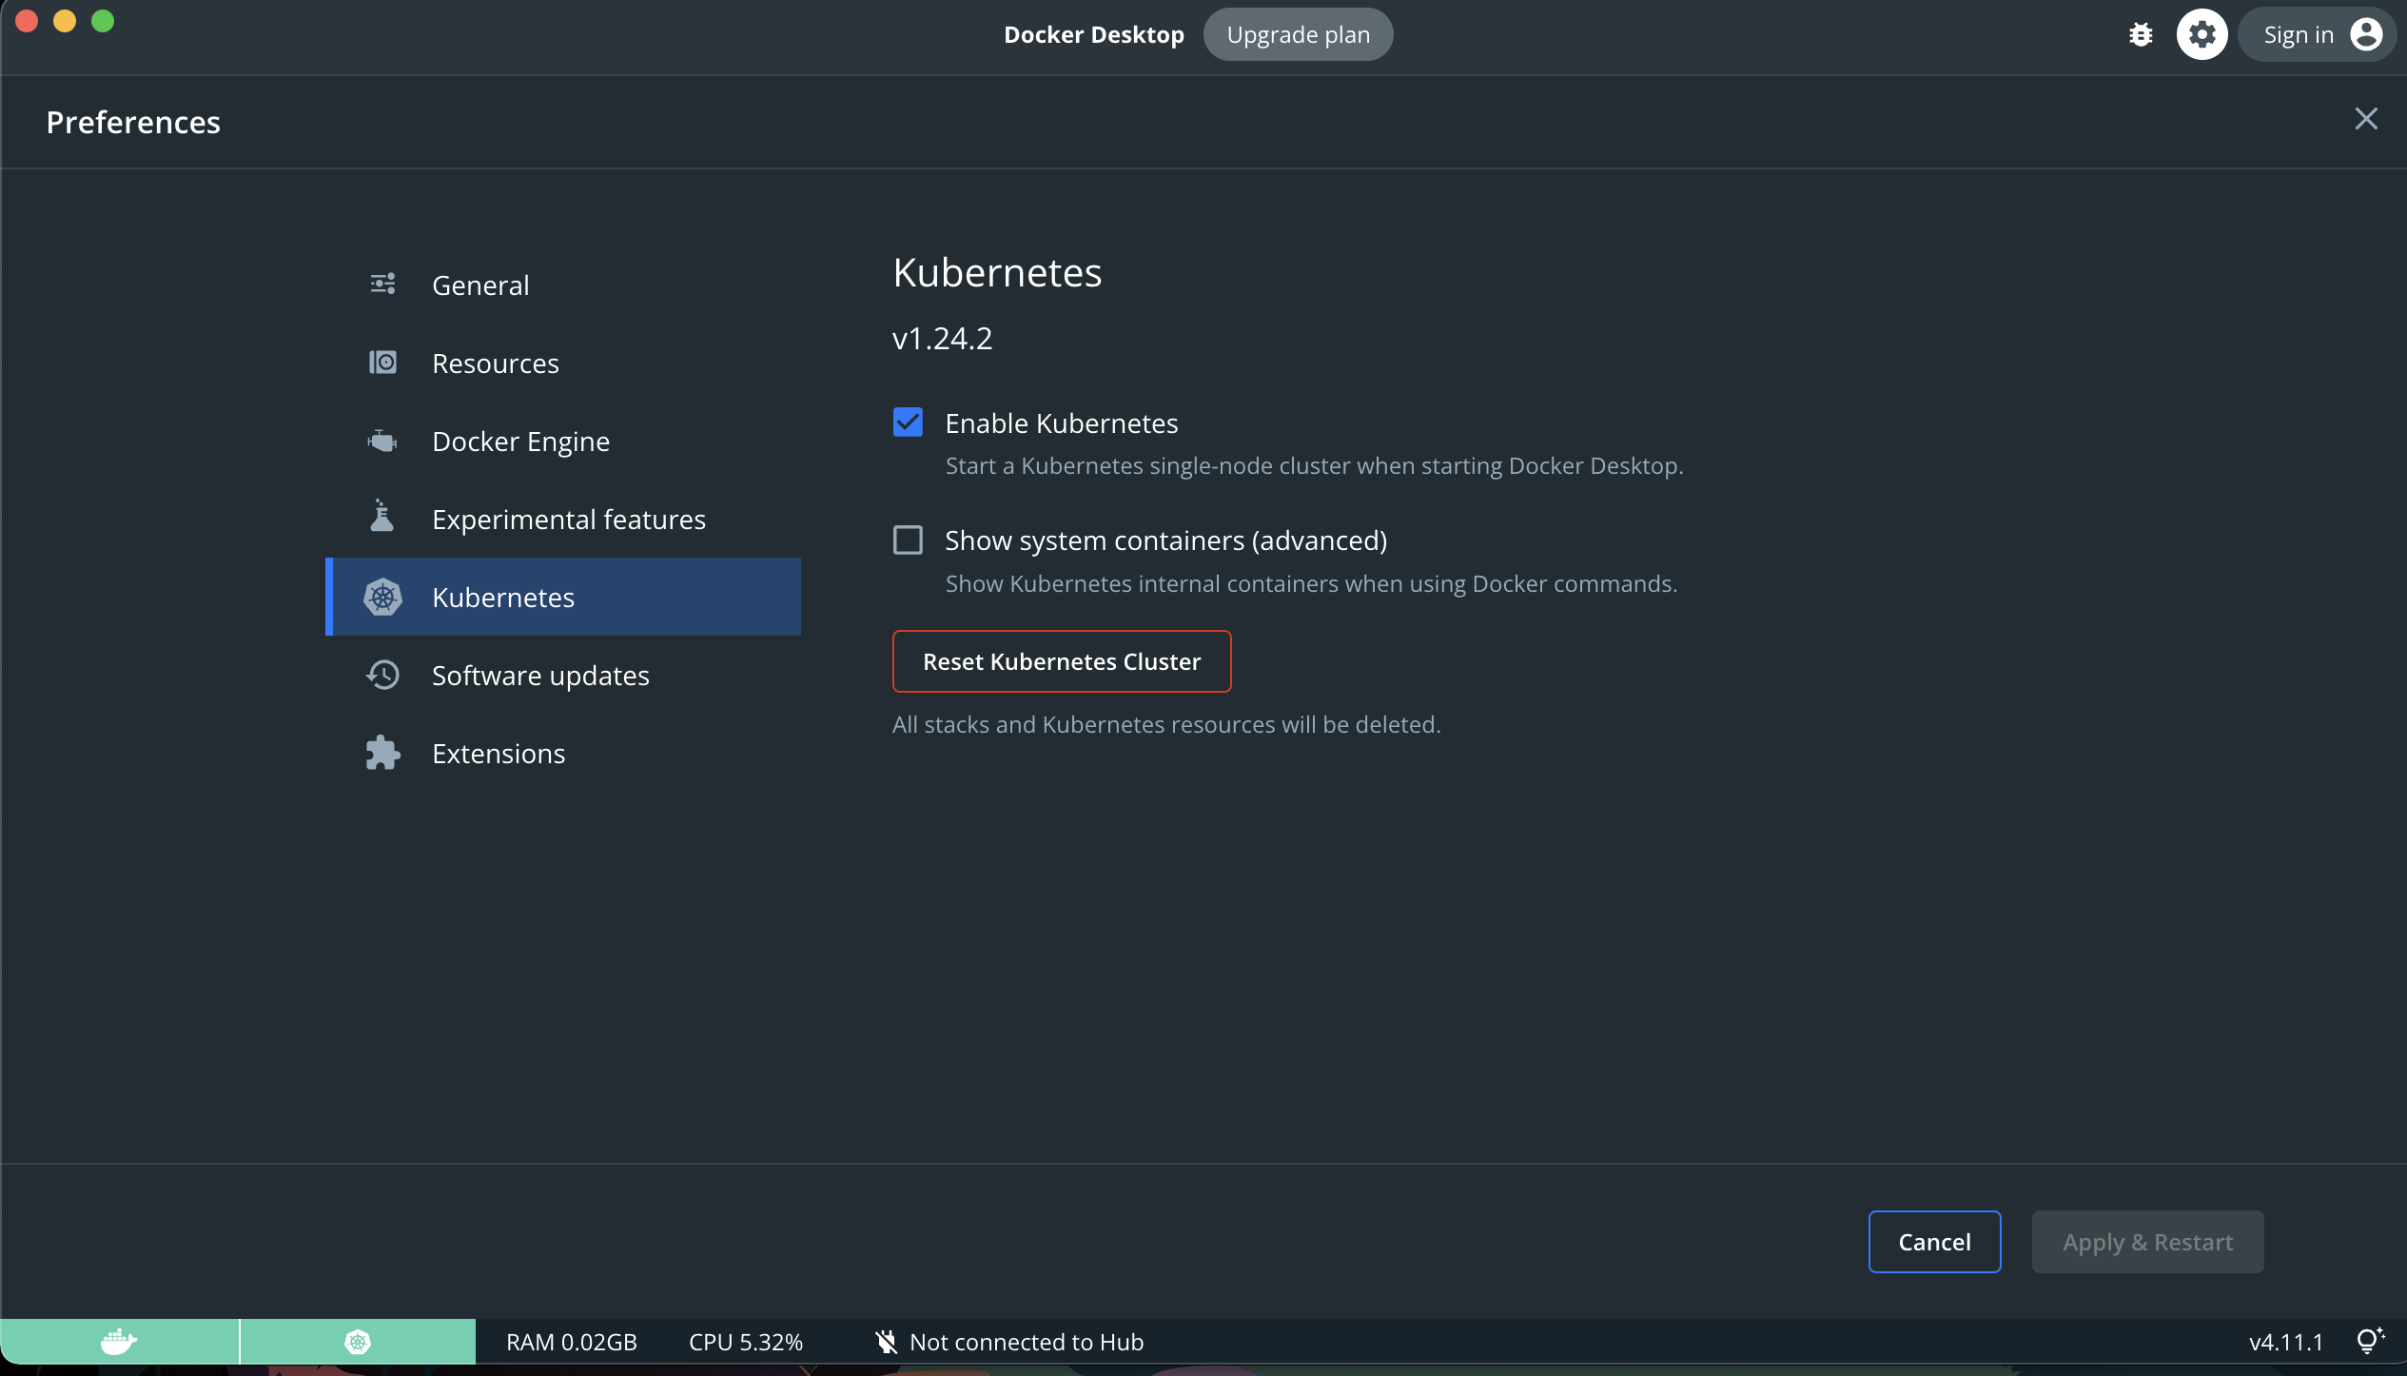Click the user account avatar icon

coord(2366,35)
